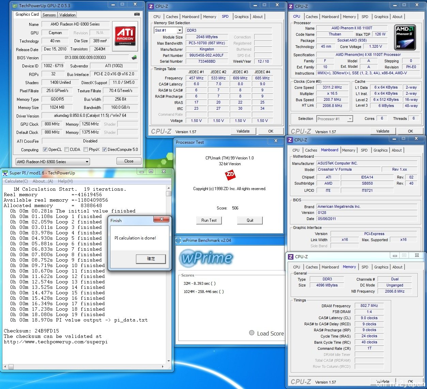
Task: Click Validate in the CPU-Z window showing SPD
Action: (x=243, y=131)
